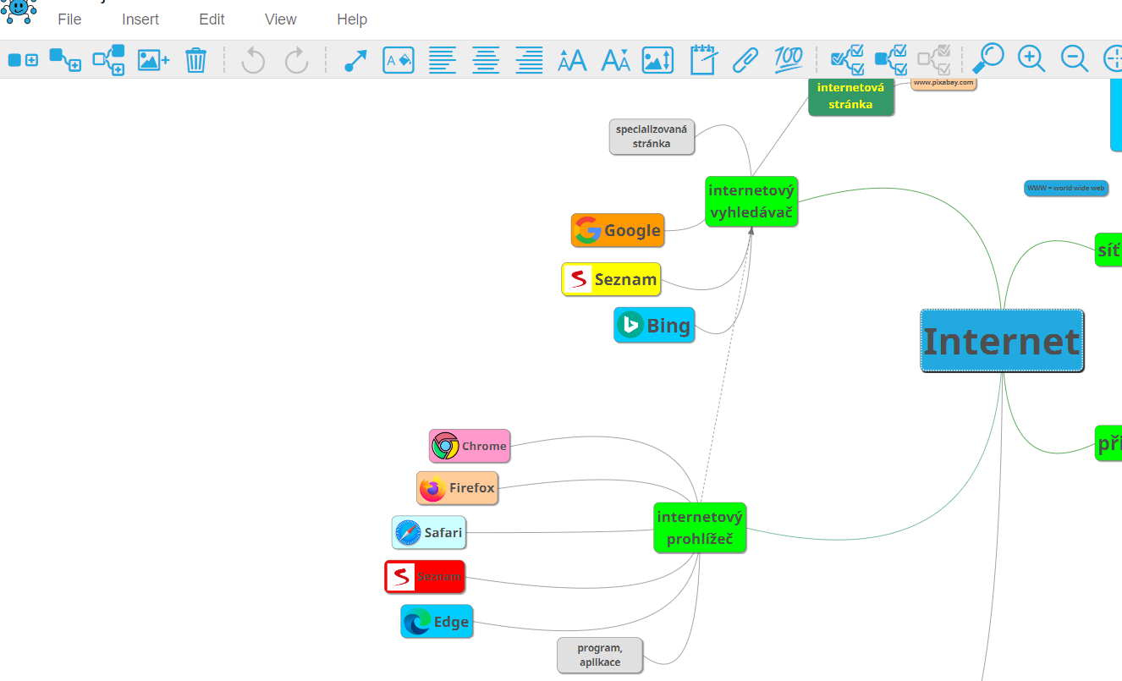
Task: Delete the selected node with trash icon
Action: [x=195, y=60]
